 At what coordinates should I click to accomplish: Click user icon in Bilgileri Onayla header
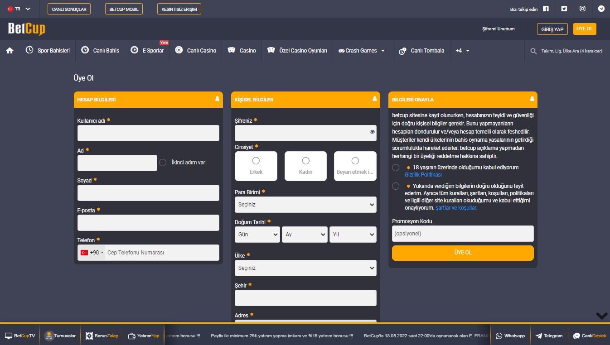(532, 99)
